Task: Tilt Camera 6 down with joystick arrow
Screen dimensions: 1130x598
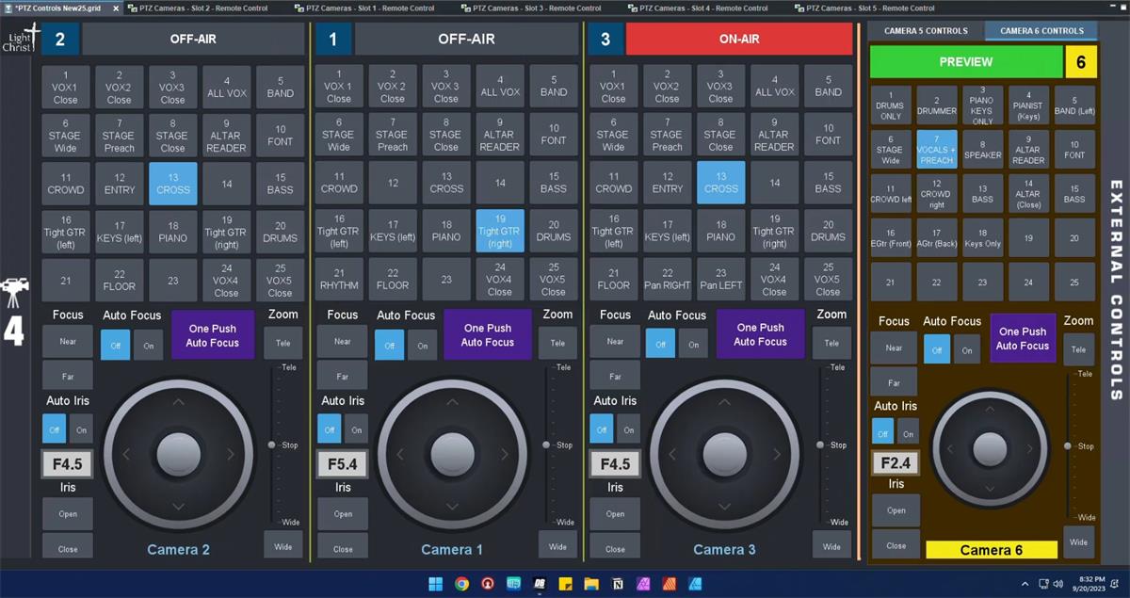Action: 989,491
